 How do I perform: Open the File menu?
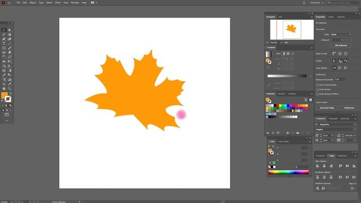[x=19, y=2]
